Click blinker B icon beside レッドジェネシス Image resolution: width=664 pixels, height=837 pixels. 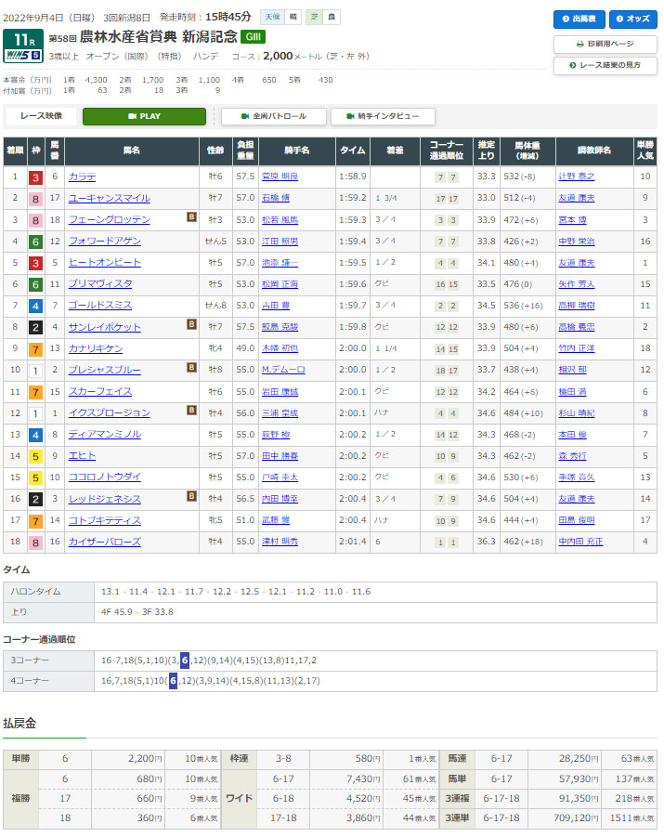pos(191,498)
